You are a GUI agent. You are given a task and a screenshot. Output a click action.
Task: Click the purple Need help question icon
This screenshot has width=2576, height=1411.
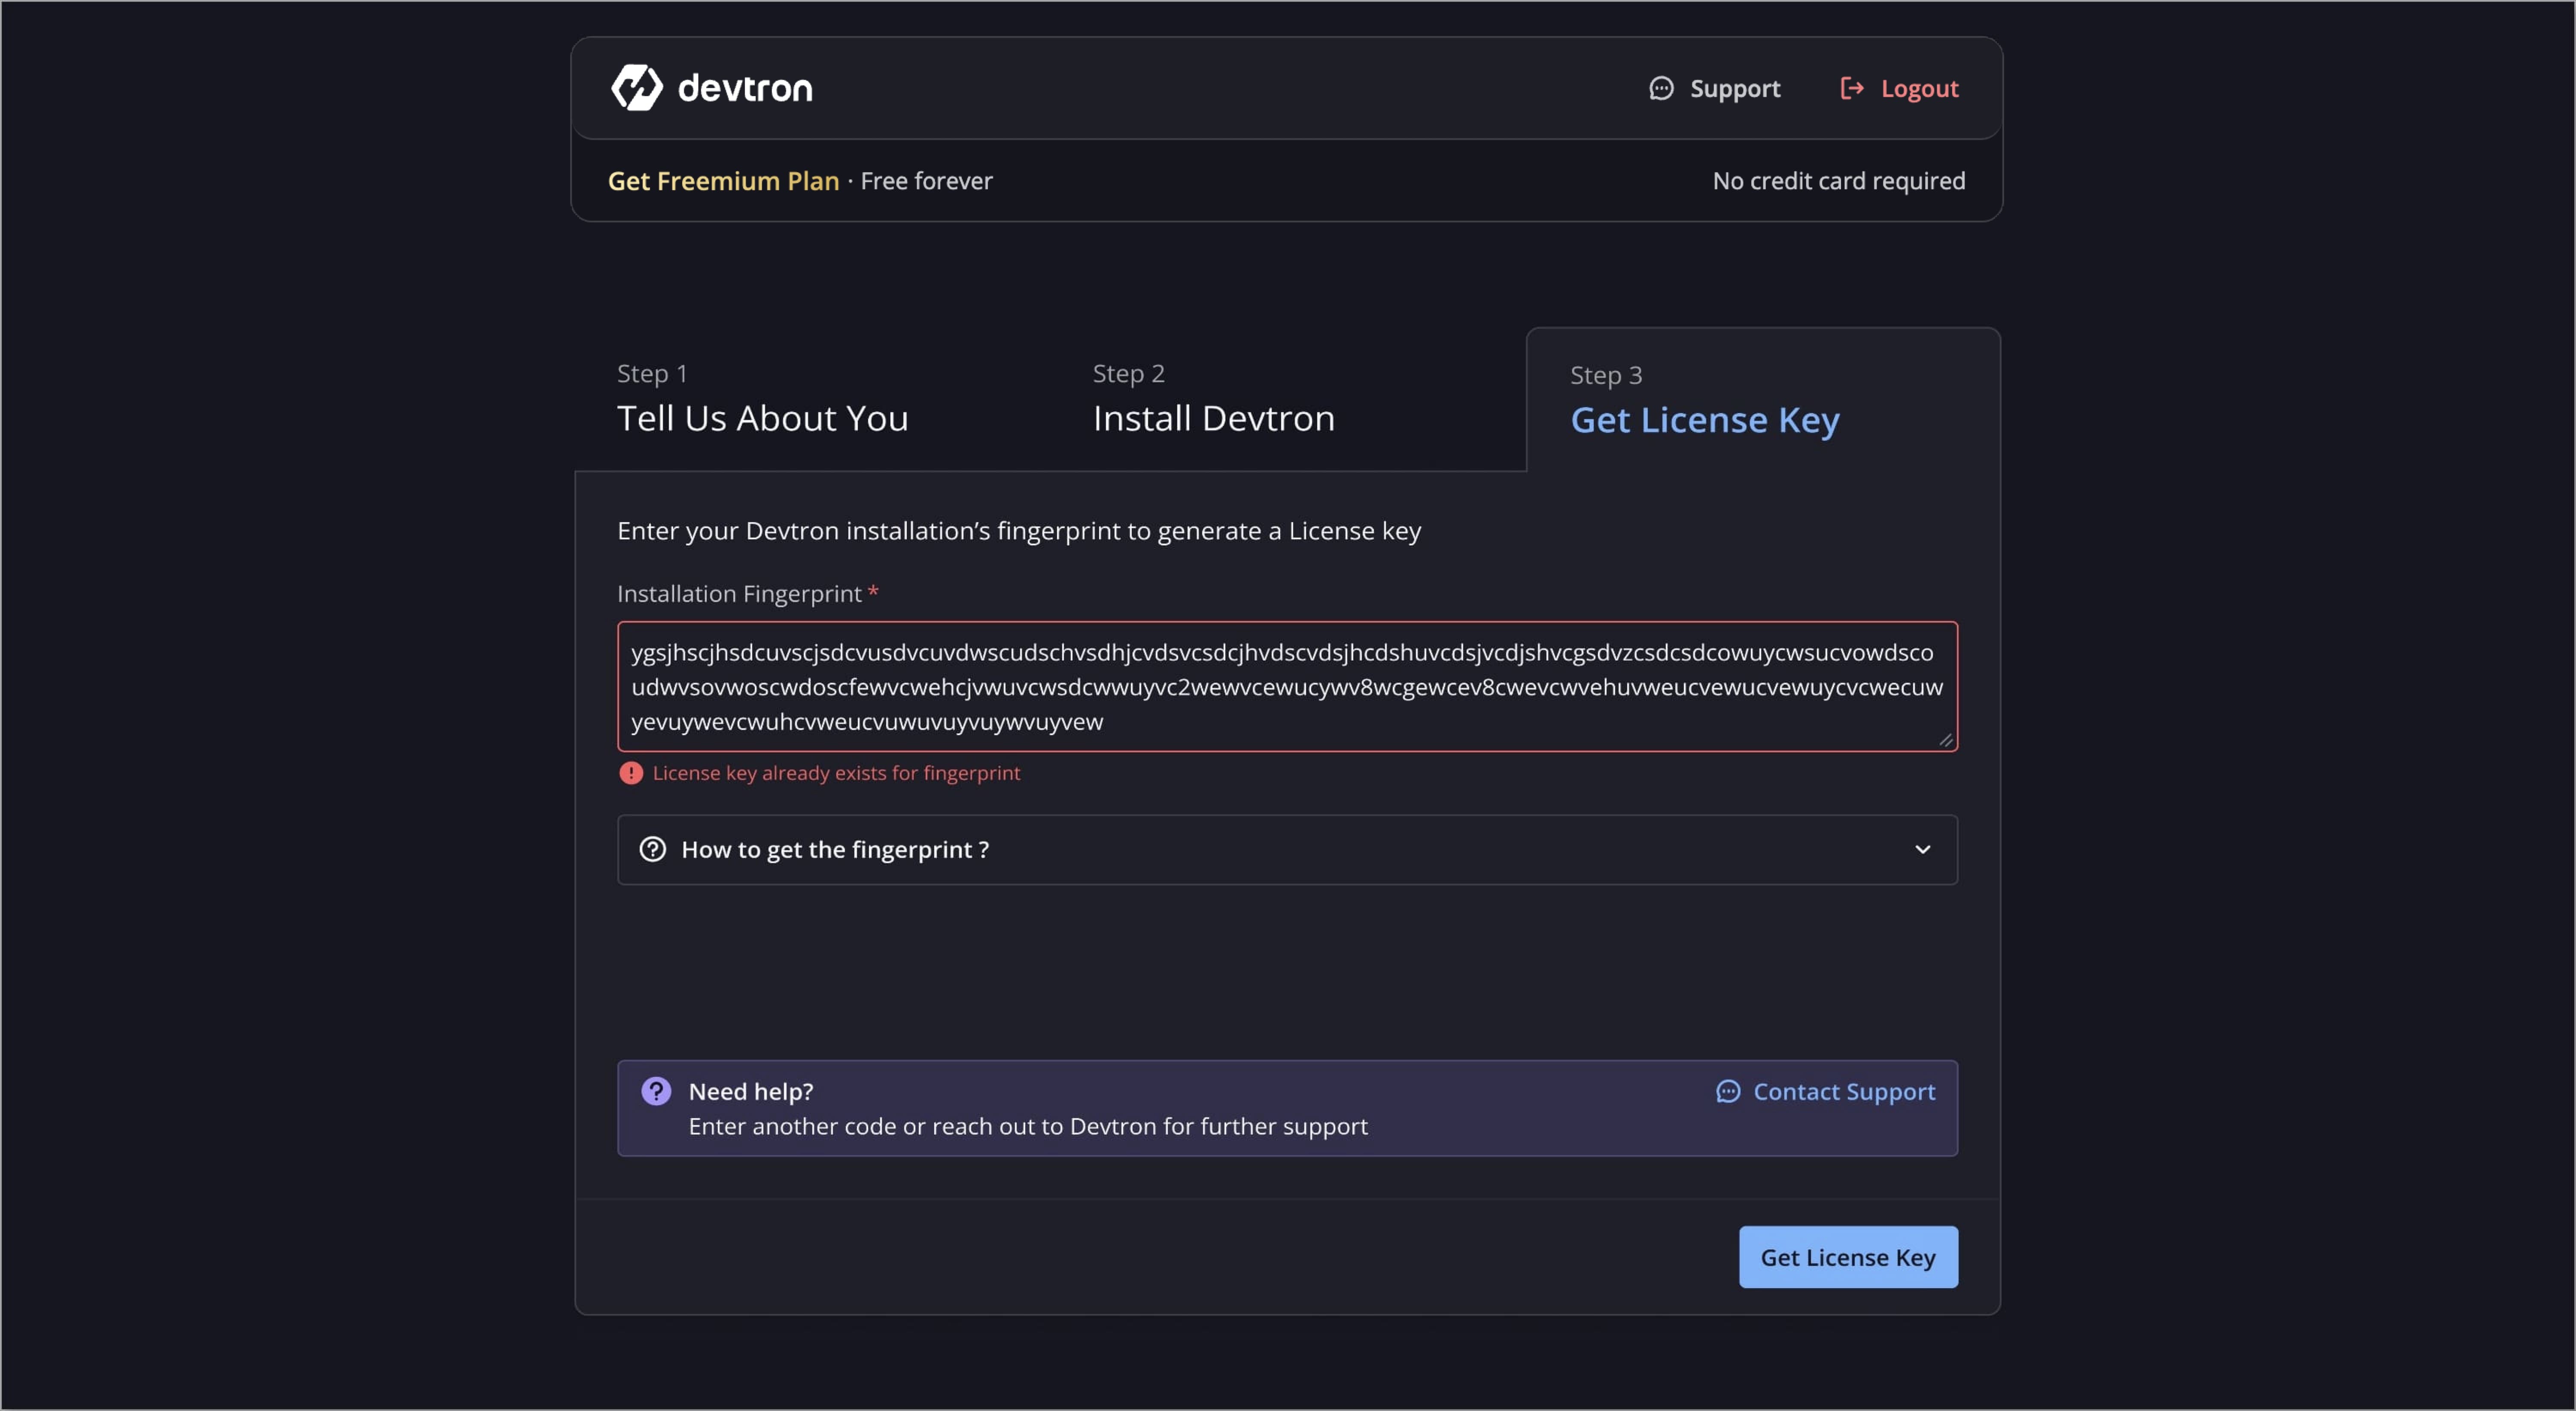click(x=656, y=1091)
